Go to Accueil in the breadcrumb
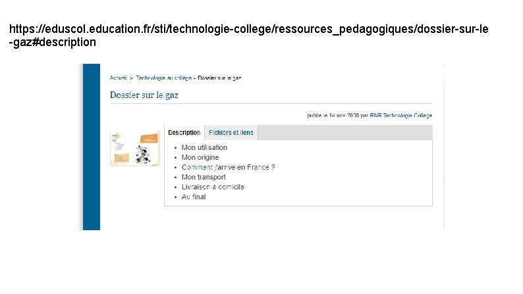523x294 pixels. [x=119, y=78]
